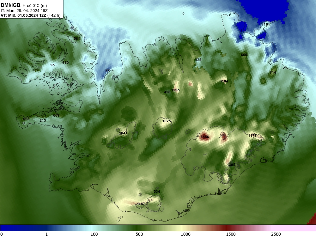Click the 22 value label
Screen dimensions: 316x237
coord(108,70)
